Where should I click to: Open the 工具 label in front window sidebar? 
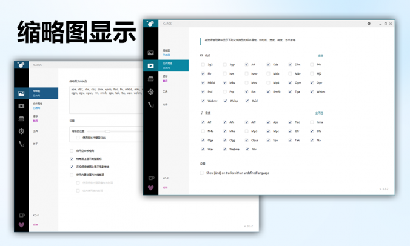point(165,91)
